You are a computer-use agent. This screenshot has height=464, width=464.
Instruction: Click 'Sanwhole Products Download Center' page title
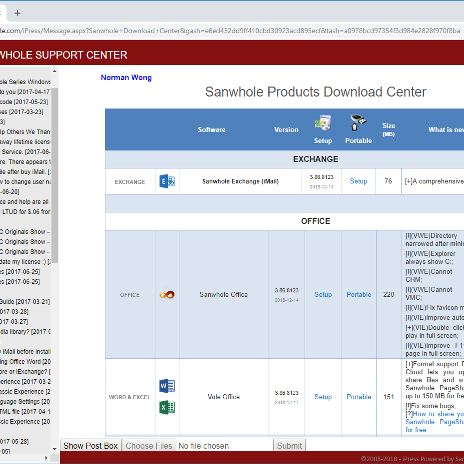coord(316,92)
